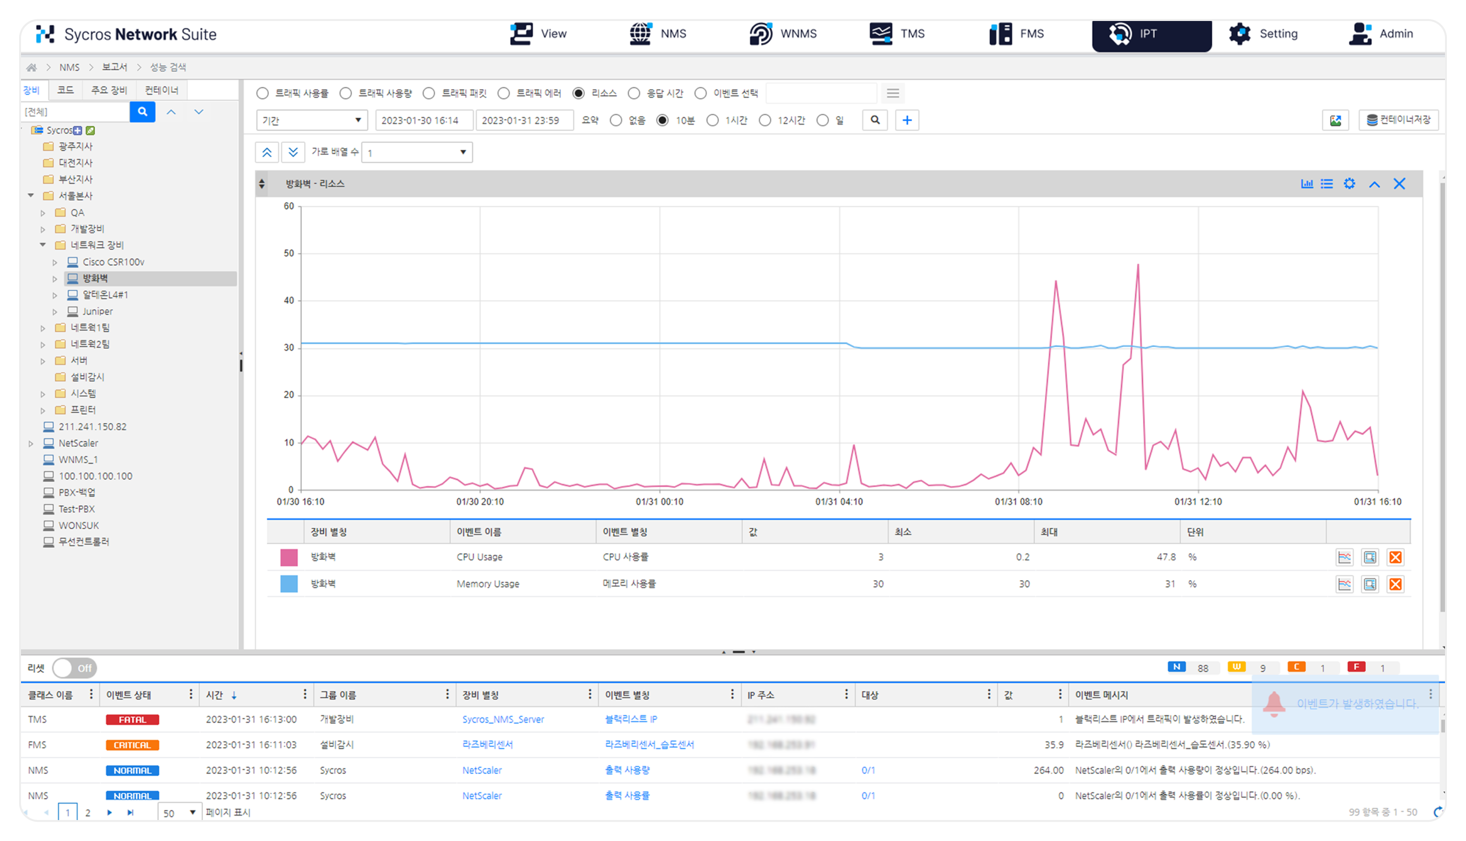Click the device tree blue search button
The image size is (1466, 841).
coord(142,112)
